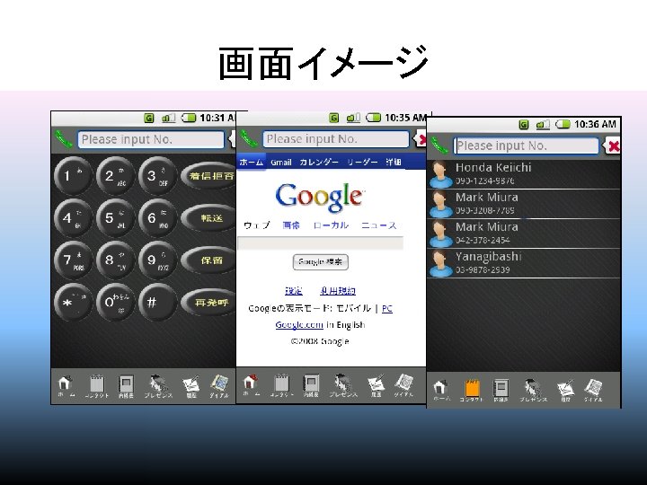Select contact Mark Miura 090-3208-7789
The image size is (647, 485).
click(524, 204)
